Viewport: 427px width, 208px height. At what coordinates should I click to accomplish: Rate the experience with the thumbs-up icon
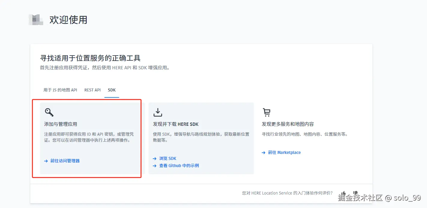coord(344,193)
